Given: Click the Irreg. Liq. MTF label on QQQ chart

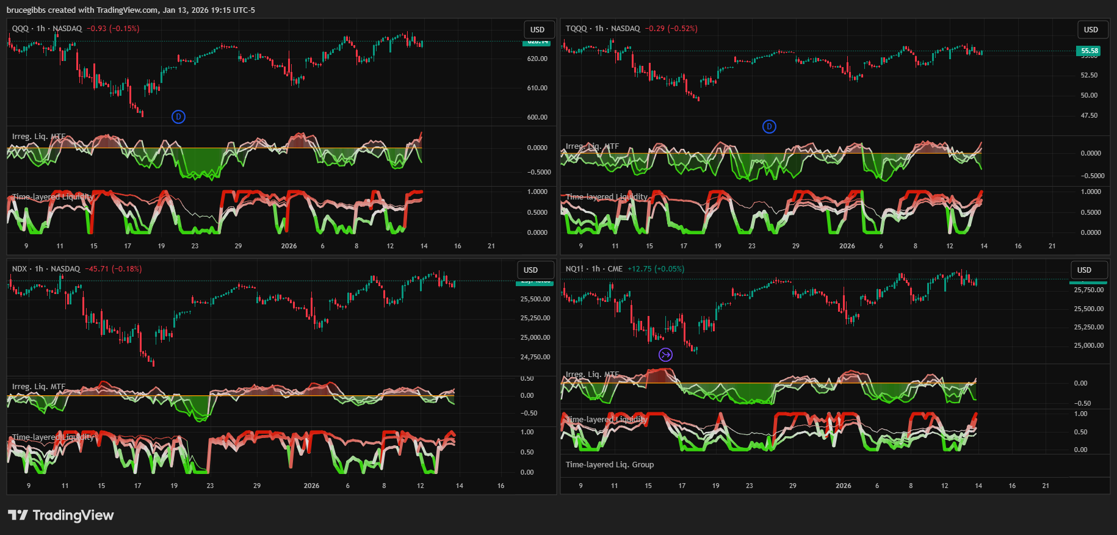Looking at the screenshot, I should pos(38,137).
